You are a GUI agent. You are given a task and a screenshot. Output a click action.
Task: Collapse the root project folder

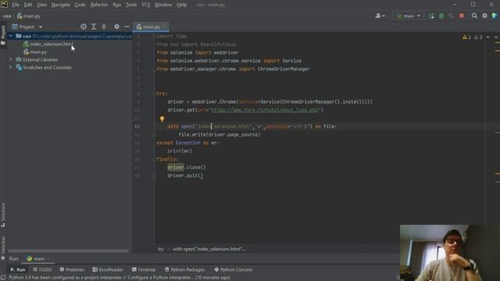(x=11, y=36)
